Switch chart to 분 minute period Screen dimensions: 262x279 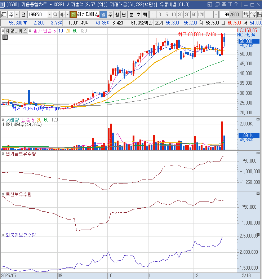tap(131, 14)
